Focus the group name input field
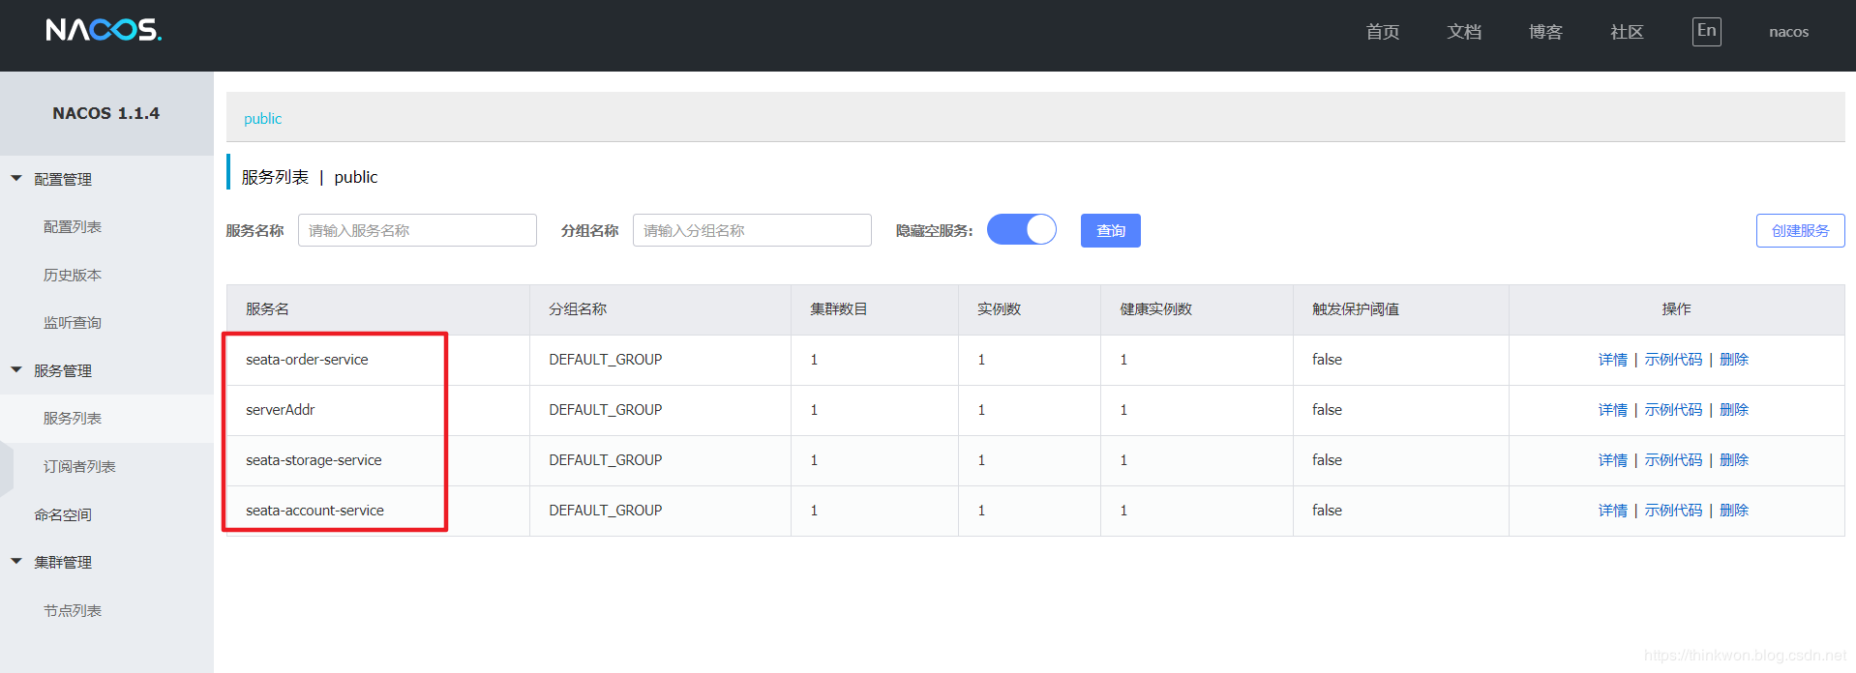1856x673 pixels. (x=752, y=230)
